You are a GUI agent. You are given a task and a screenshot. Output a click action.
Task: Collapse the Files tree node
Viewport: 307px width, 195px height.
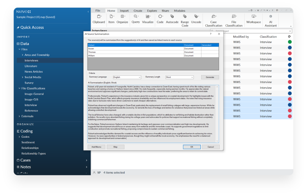tap(19, 49)
